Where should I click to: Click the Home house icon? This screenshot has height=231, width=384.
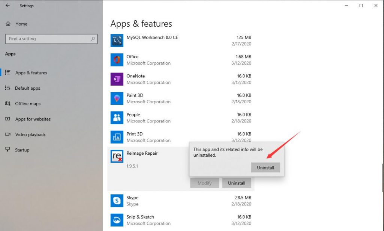pos(8,24)
